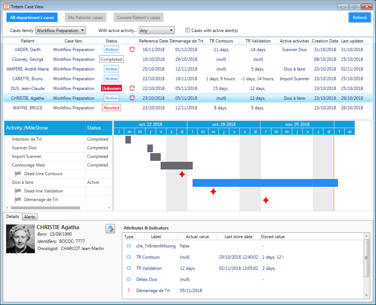Sort table by Reference Date column

coord(153,41)
